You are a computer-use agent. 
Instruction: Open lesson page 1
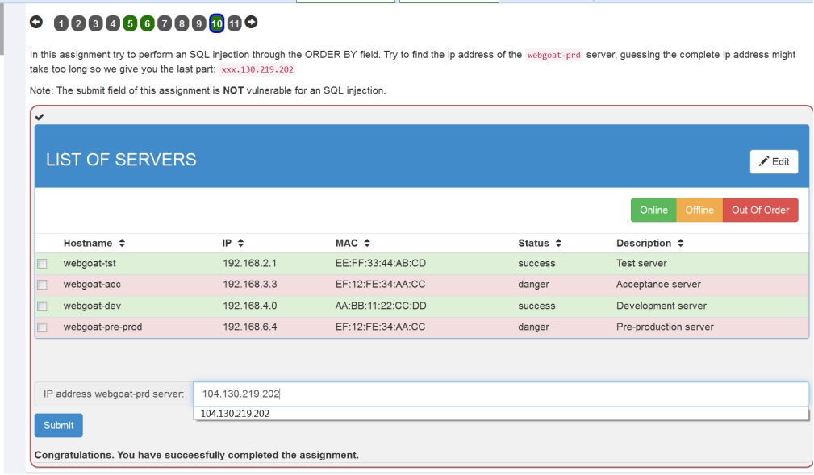pos(61,23)
